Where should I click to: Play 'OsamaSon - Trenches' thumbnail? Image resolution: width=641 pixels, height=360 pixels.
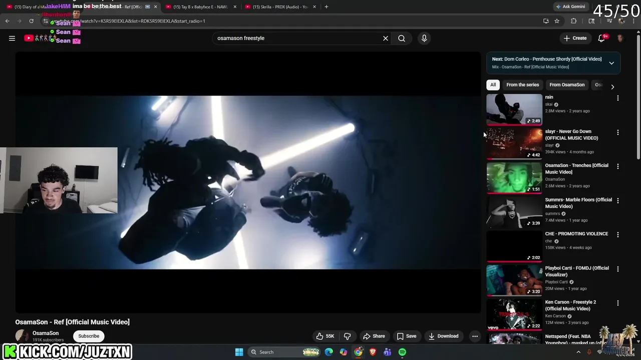[514, 177]
